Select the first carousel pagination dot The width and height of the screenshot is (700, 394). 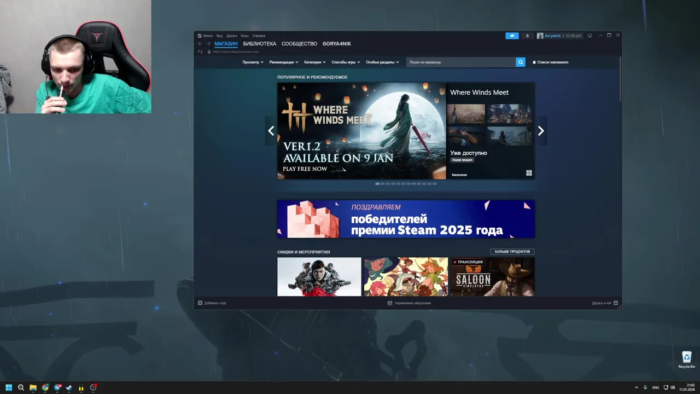click(x=377, y=184)
